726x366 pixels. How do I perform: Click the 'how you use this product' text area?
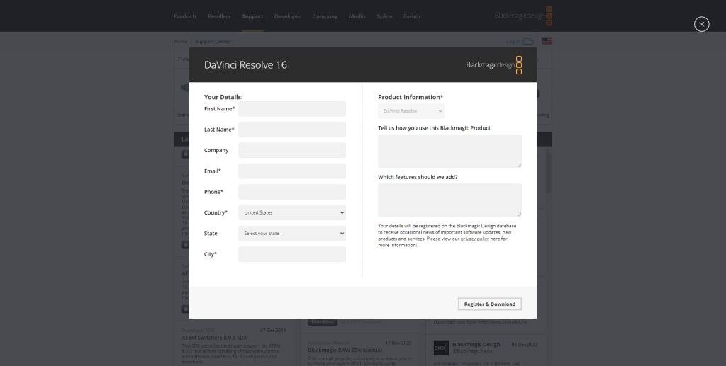point(450,151)
